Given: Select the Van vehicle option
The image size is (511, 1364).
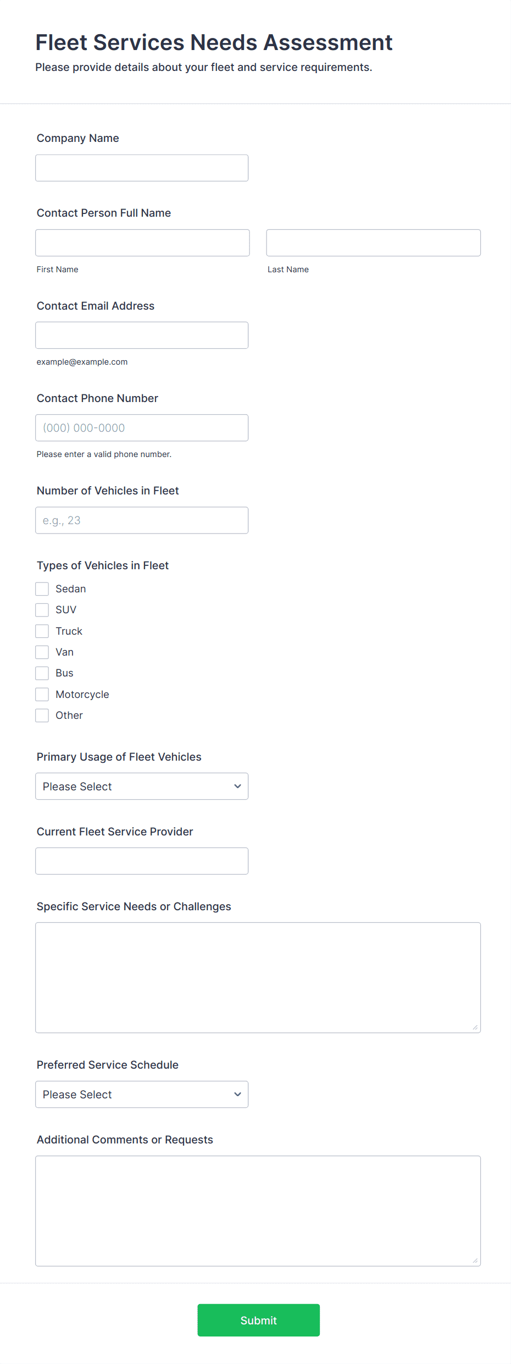Looking at the screenshot, I should pyautogui.click(x=42, y=652).
